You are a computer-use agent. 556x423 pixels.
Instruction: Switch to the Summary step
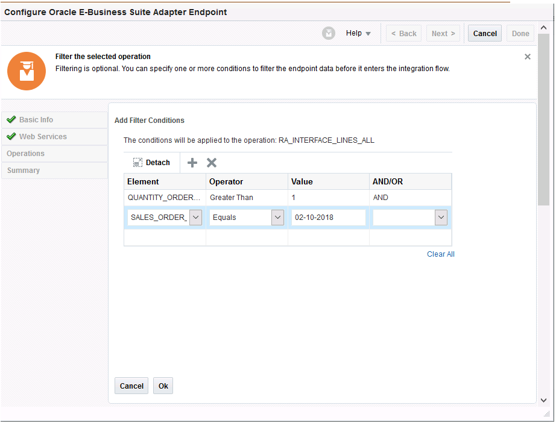(23, 171)
